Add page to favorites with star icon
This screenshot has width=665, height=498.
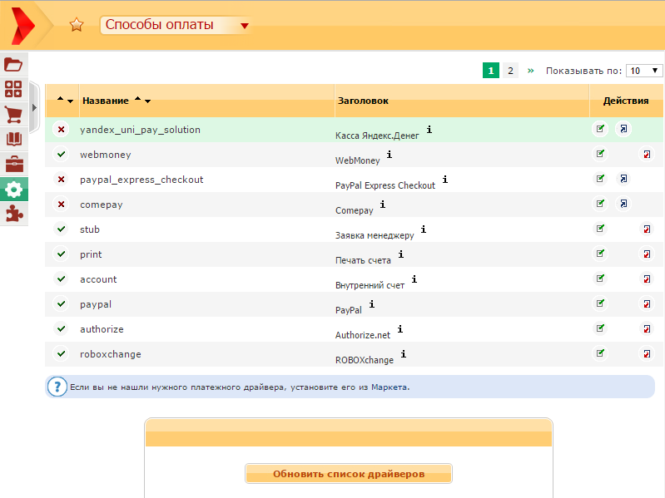click(x=77, y=25)
